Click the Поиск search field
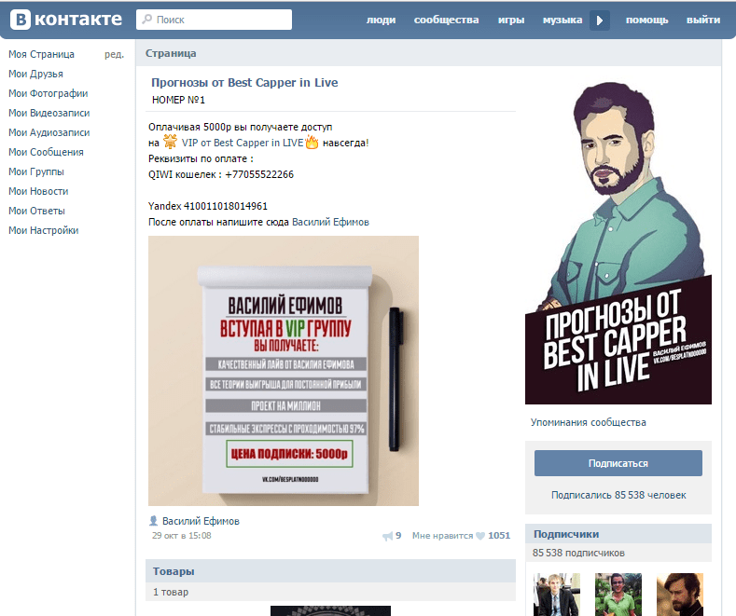 tap(214, 20)
